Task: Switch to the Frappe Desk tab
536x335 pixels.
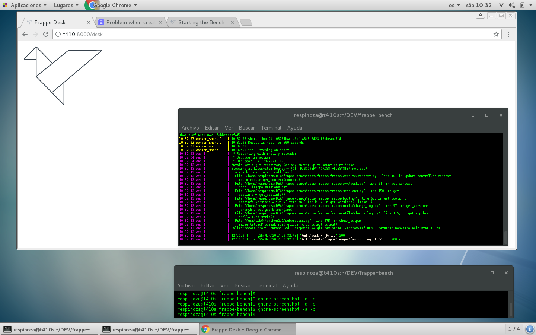Action: 58,22
